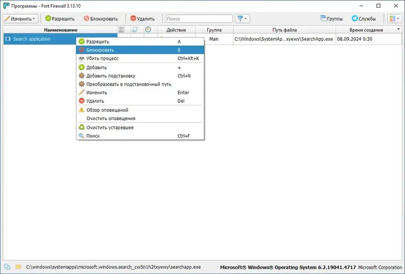Screen dimensions: 405x274
Task: Open the Изменить toolbar dropdown
Action: [x=21, y=19]
